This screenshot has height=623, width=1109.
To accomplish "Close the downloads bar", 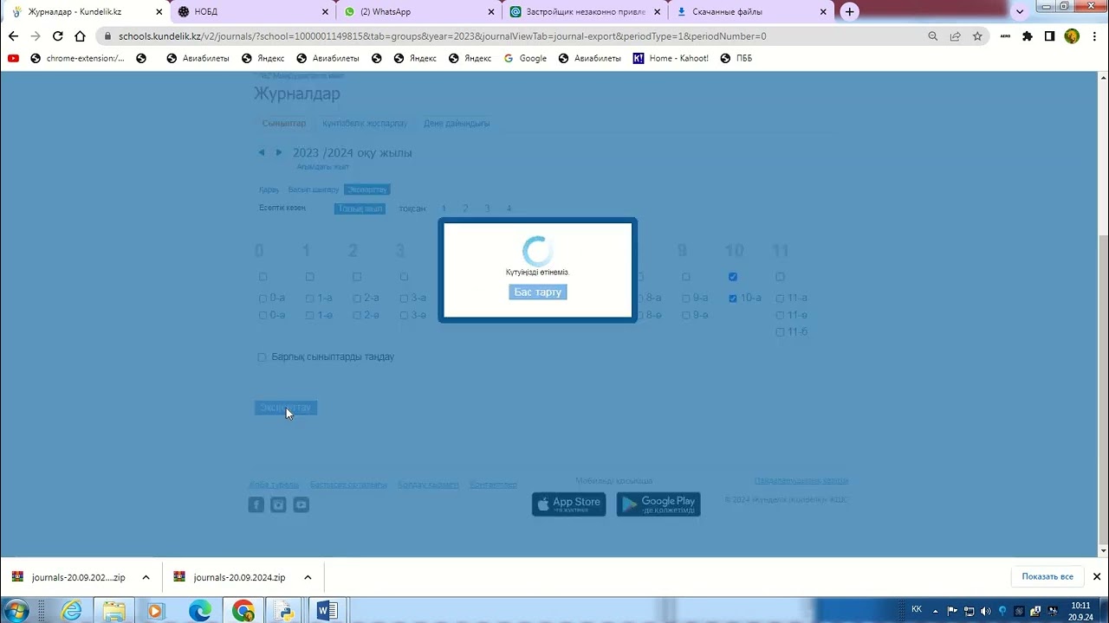I will point(1096,576).
